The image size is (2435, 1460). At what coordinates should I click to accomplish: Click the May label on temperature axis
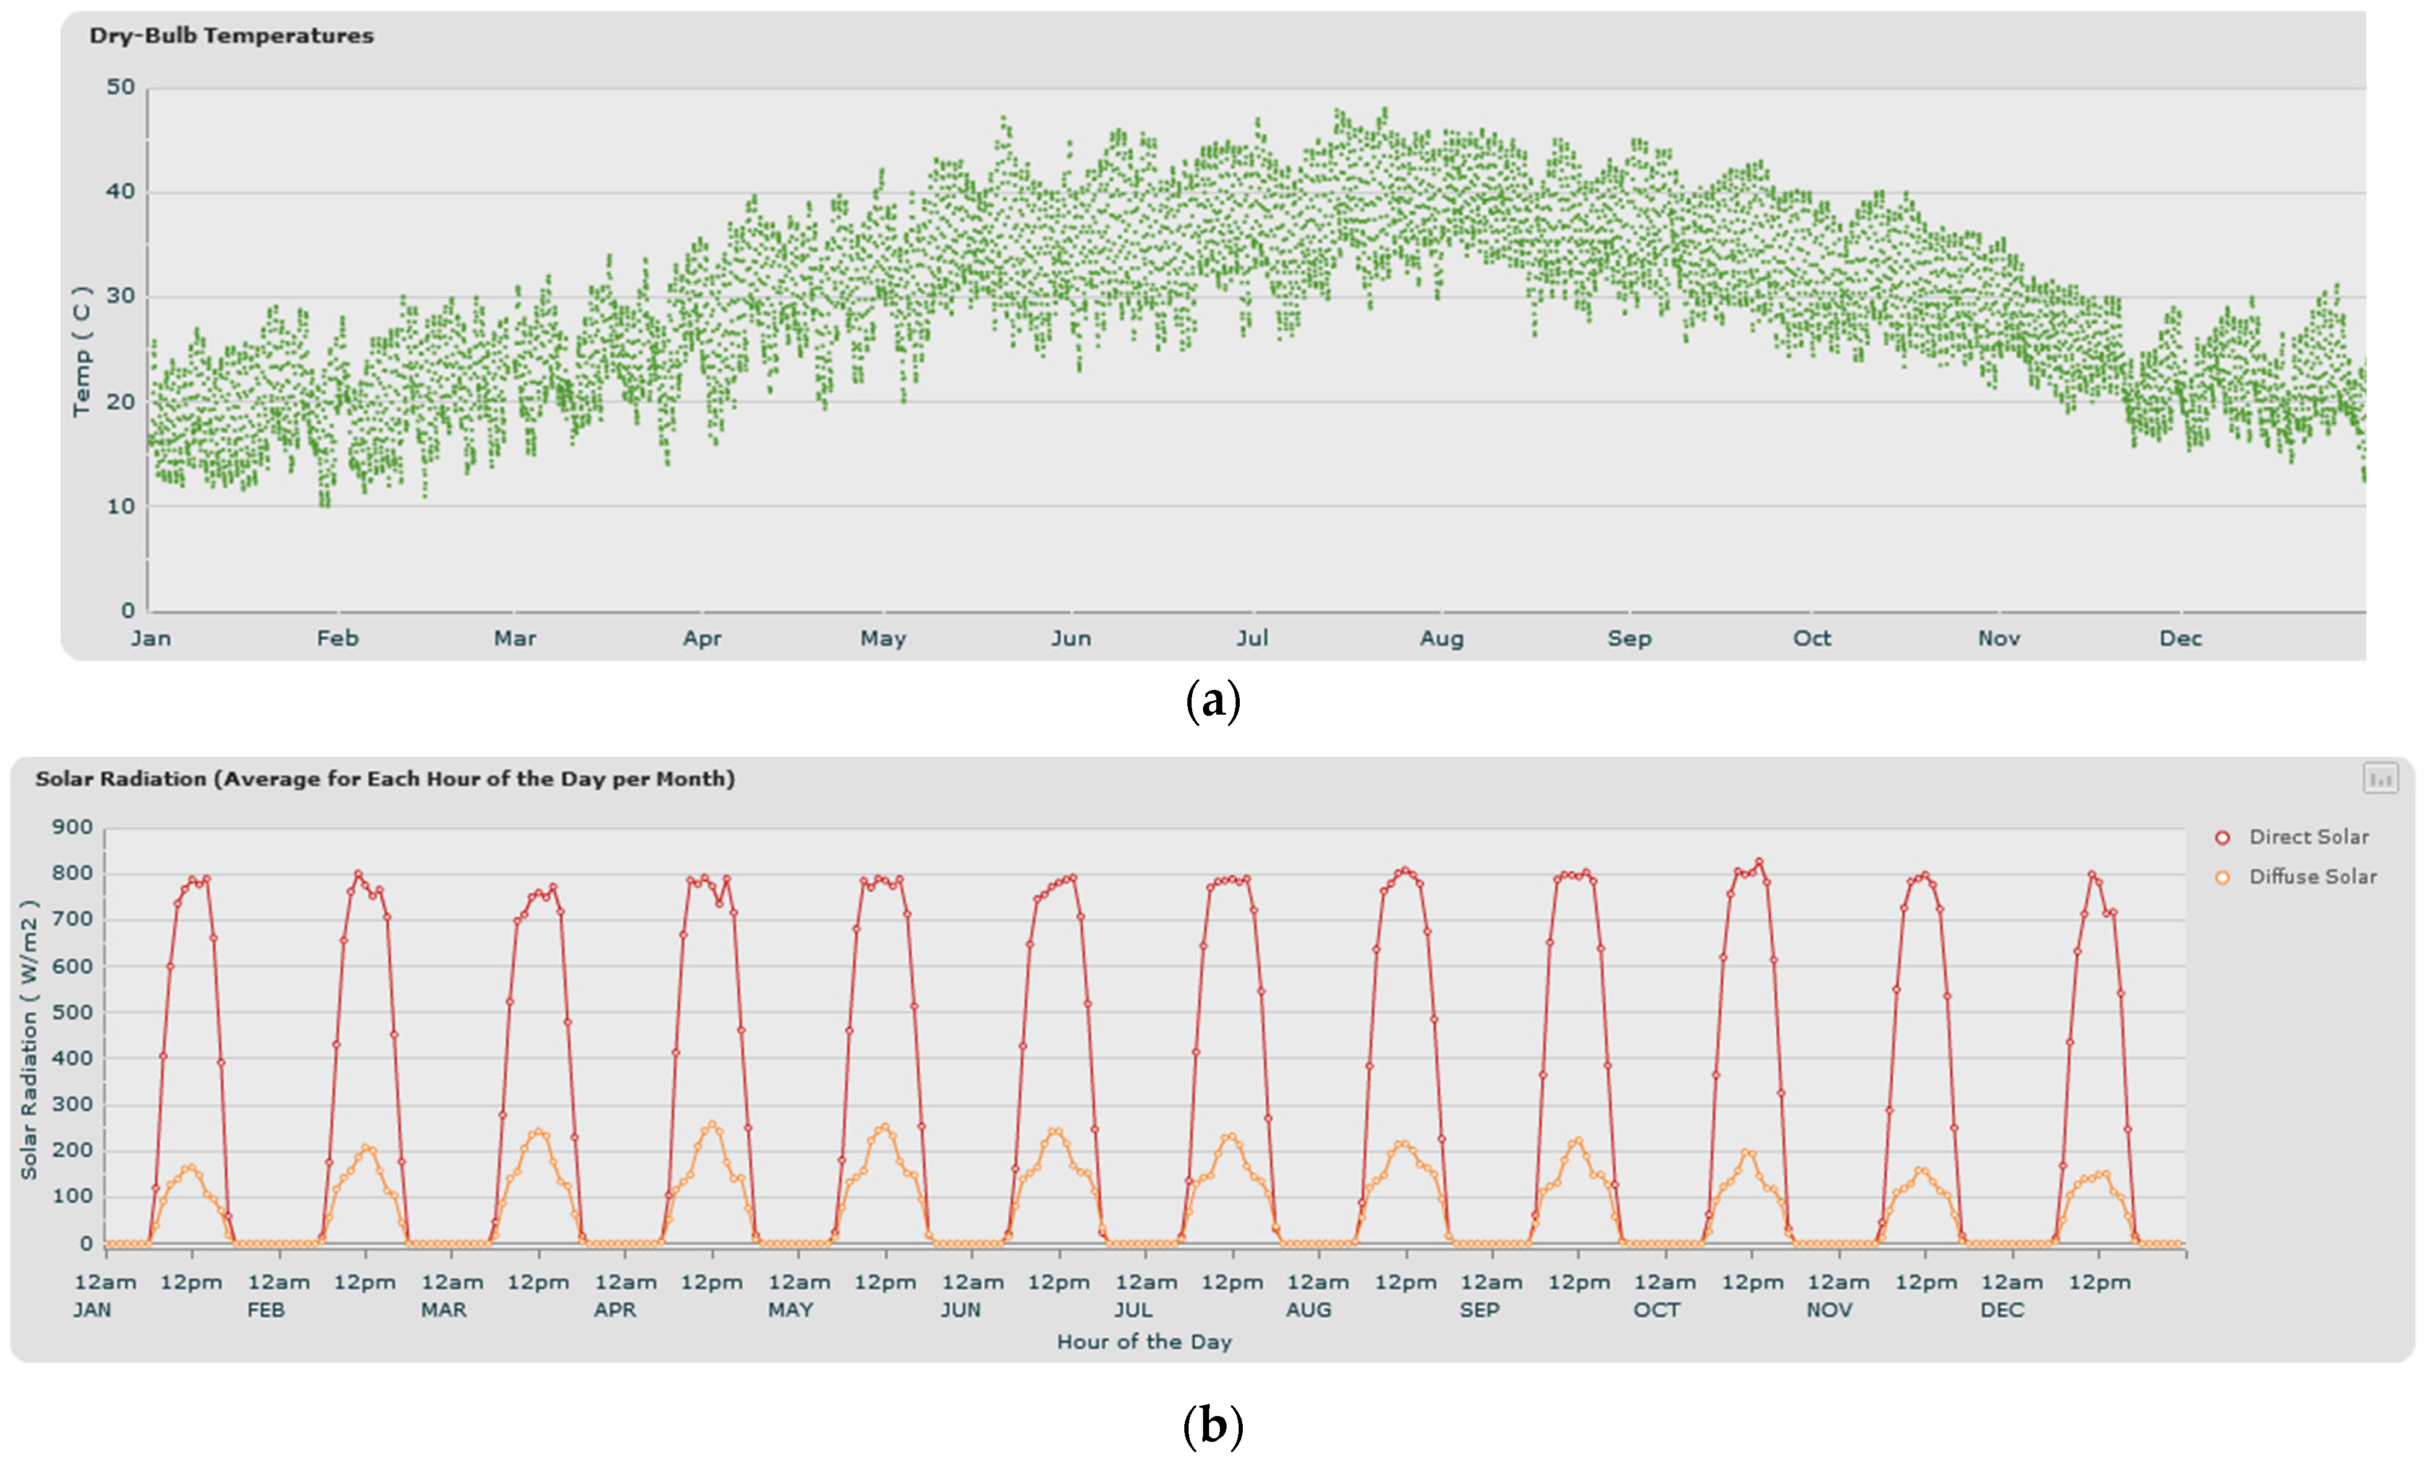pyautogui.click(x=882, y=639)
